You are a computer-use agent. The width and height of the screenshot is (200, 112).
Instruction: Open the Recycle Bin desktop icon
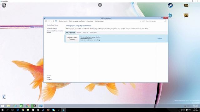(4, 97)
